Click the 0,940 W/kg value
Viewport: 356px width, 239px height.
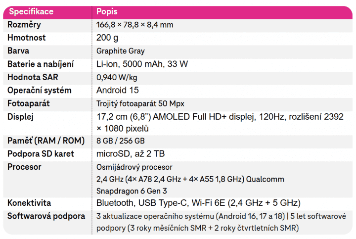[x=118, y=77]
